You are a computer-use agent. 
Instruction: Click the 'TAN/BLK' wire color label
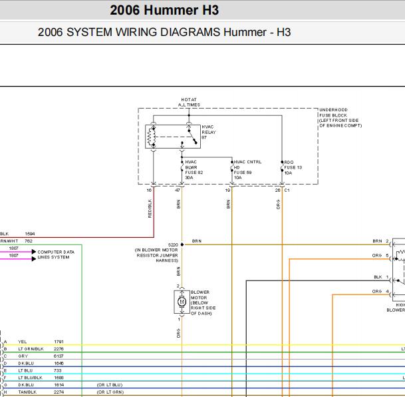tap(27, 392)
